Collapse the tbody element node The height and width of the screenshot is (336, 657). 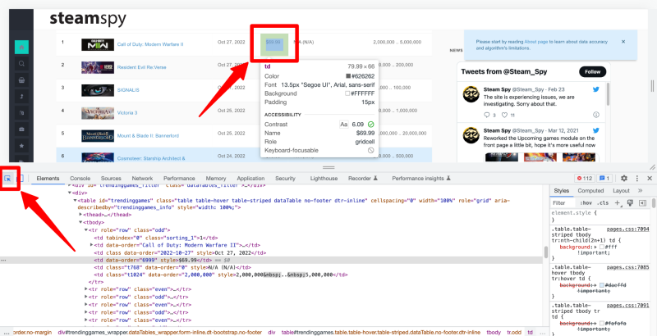(x=80, y=222)
